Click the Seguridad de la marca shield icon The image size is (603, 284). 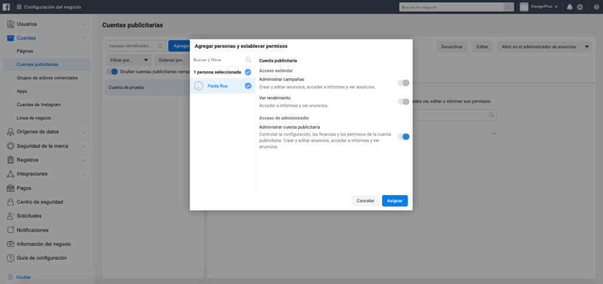click(11, 146)
